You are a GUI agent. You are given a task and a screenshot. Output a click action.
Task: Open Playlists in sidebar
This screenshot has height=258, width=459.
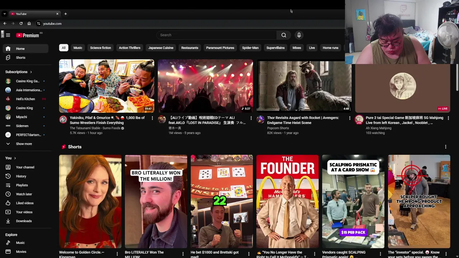click(25, 185)
